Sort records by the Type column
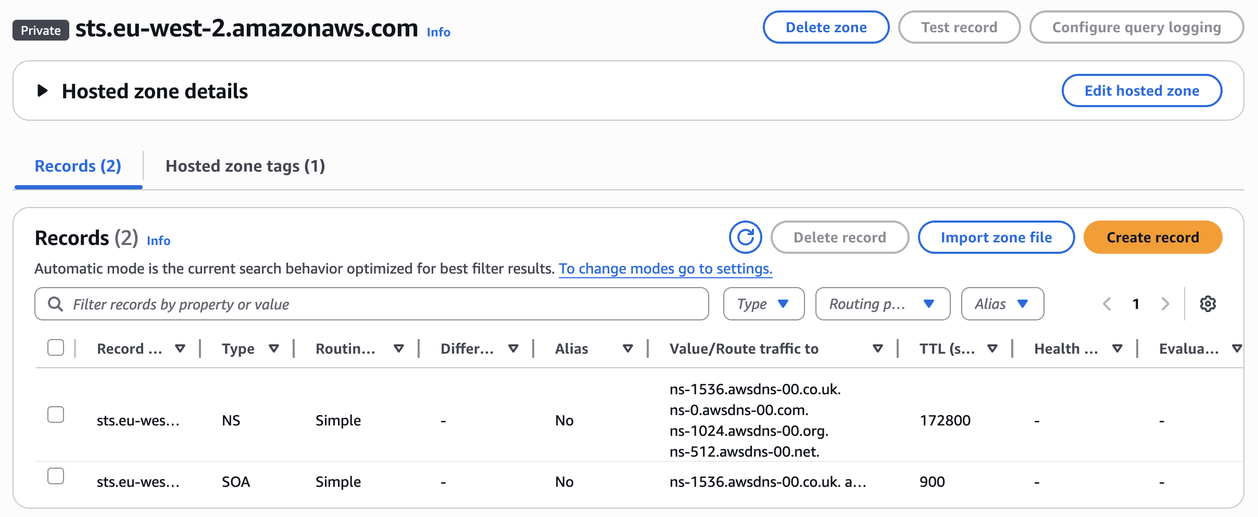 tap(275, 348)
